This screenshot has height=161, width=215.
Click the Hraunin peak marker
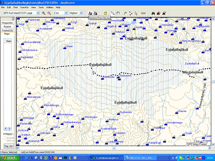(x=177, y=113)
